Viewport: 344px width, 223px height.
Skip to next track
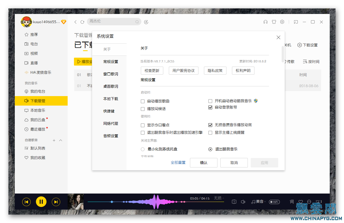tap(56, 202)
